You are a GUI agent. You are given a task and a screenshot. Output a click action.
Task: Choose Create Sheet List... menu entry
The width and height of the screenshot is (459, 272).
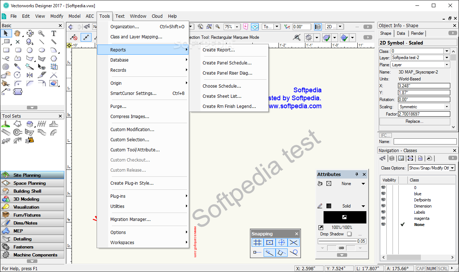point(222,96)
